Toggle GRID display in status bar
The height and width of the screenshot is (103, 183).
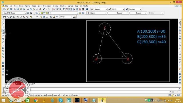pyautogui.click(x=31, y=95)
